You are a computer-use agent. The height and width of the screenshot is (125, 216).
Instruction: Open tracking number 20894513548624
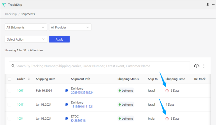pos(82,93)
